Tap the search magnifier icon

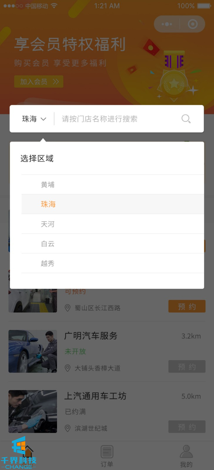pyautogui.click(x=186, y=119)
